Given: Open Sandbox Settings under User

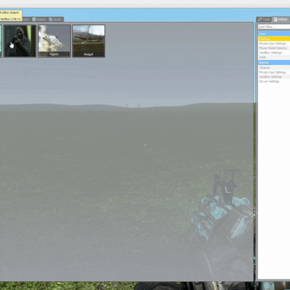Looking at the screenshot, I should (x=274, y=53).
